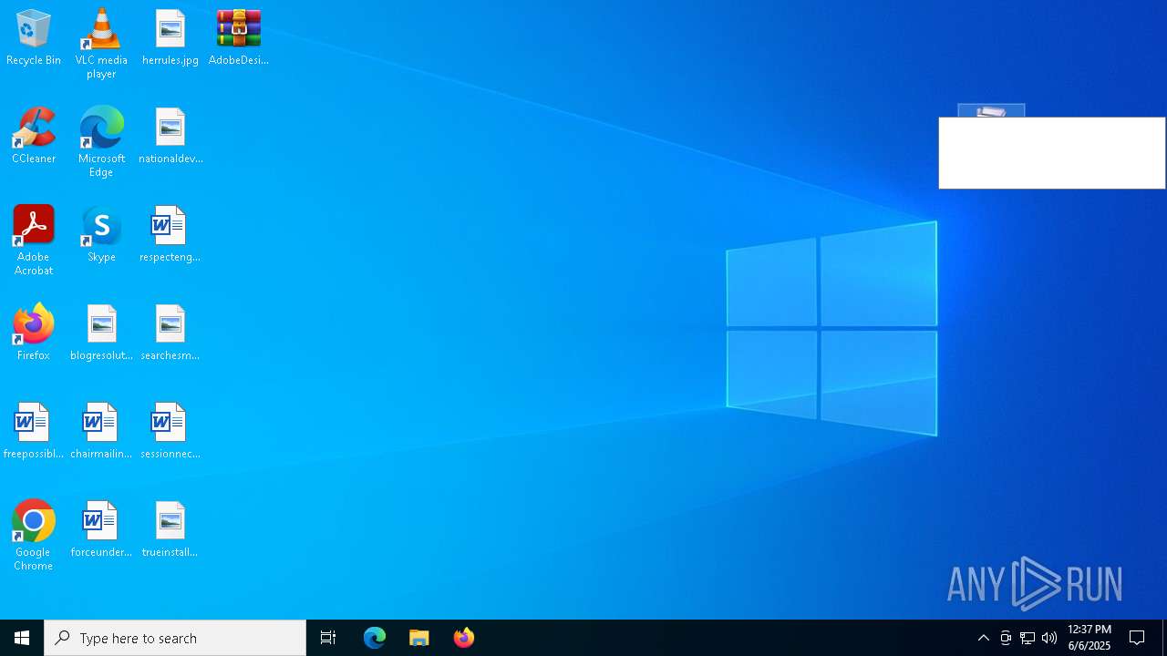Viewport: 1167px width, 656px height.
Task: Click the white popup panel
Action: (x=1052, y=153)
